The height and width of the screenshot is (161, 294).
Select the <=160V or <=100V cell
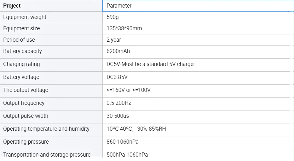pos(198,90)
